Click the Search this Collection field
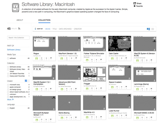 18,38
